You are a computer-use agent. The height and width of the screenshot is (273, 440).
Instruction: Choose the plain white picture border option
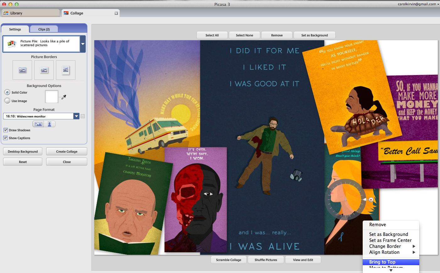pos(44,70)
